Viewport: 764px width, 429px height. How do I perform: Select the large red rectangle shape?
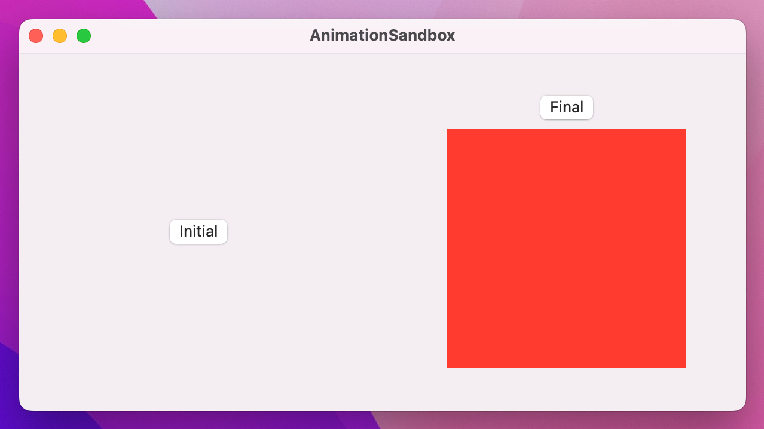coord(566,249)
